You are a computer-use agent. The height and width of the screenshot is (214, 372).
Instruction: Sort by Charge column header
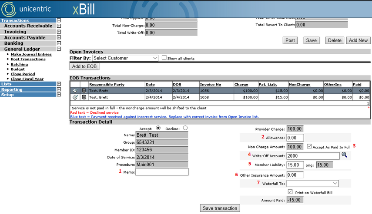coord(241,85)
